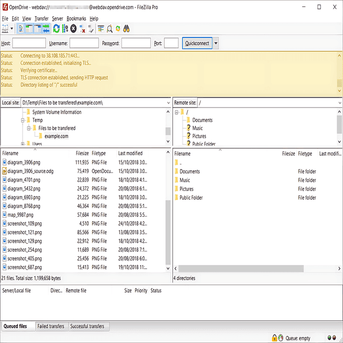The width and height of the screenshot is (343, 343).
Task: Cancel the current operation
Action: pos(73,28)
